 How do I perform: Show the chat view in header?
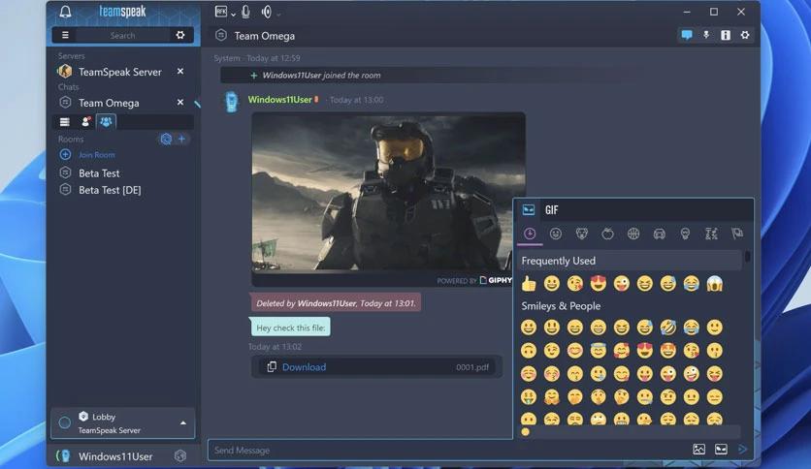coord(687,35)
